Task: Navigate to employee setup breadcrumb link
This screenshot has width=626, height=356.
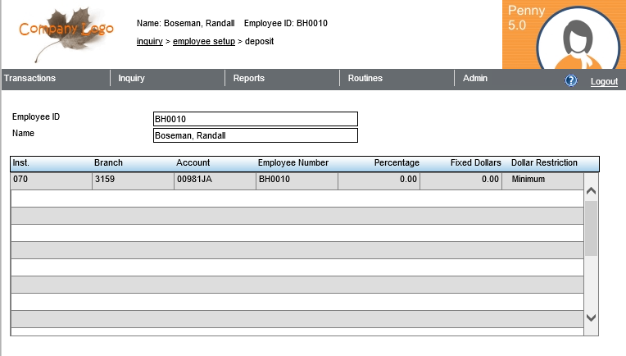Action: (x=203, y=41)
